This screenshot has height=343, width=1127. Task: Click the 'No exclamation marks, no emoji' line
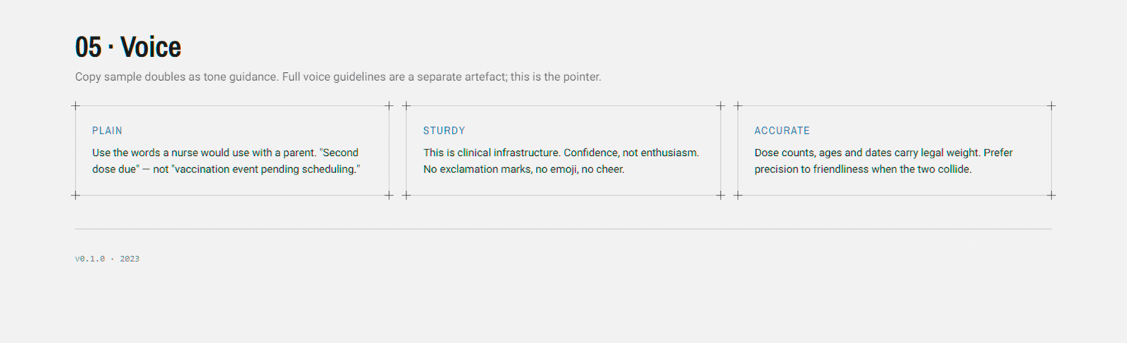pyautogui.click(x=524, y=169)
